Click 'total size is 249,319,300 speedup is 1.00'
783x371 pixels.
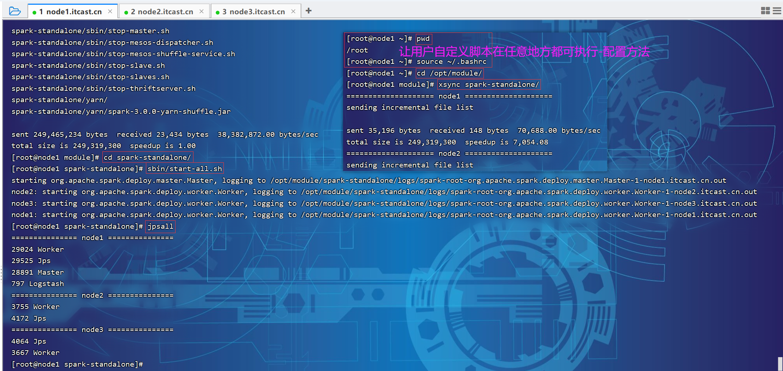pyautogui.click(x=103, y=146)
